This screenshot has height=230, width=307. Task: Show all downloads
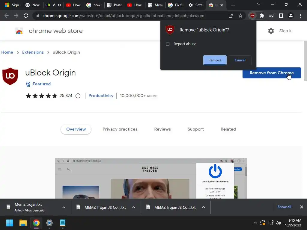pyautogui.click(x=284, y=207)
